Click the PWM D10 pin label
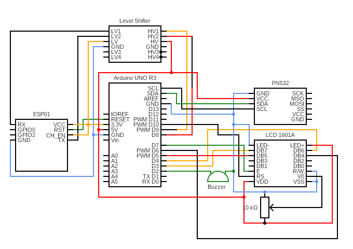 (x=146, y=125)
